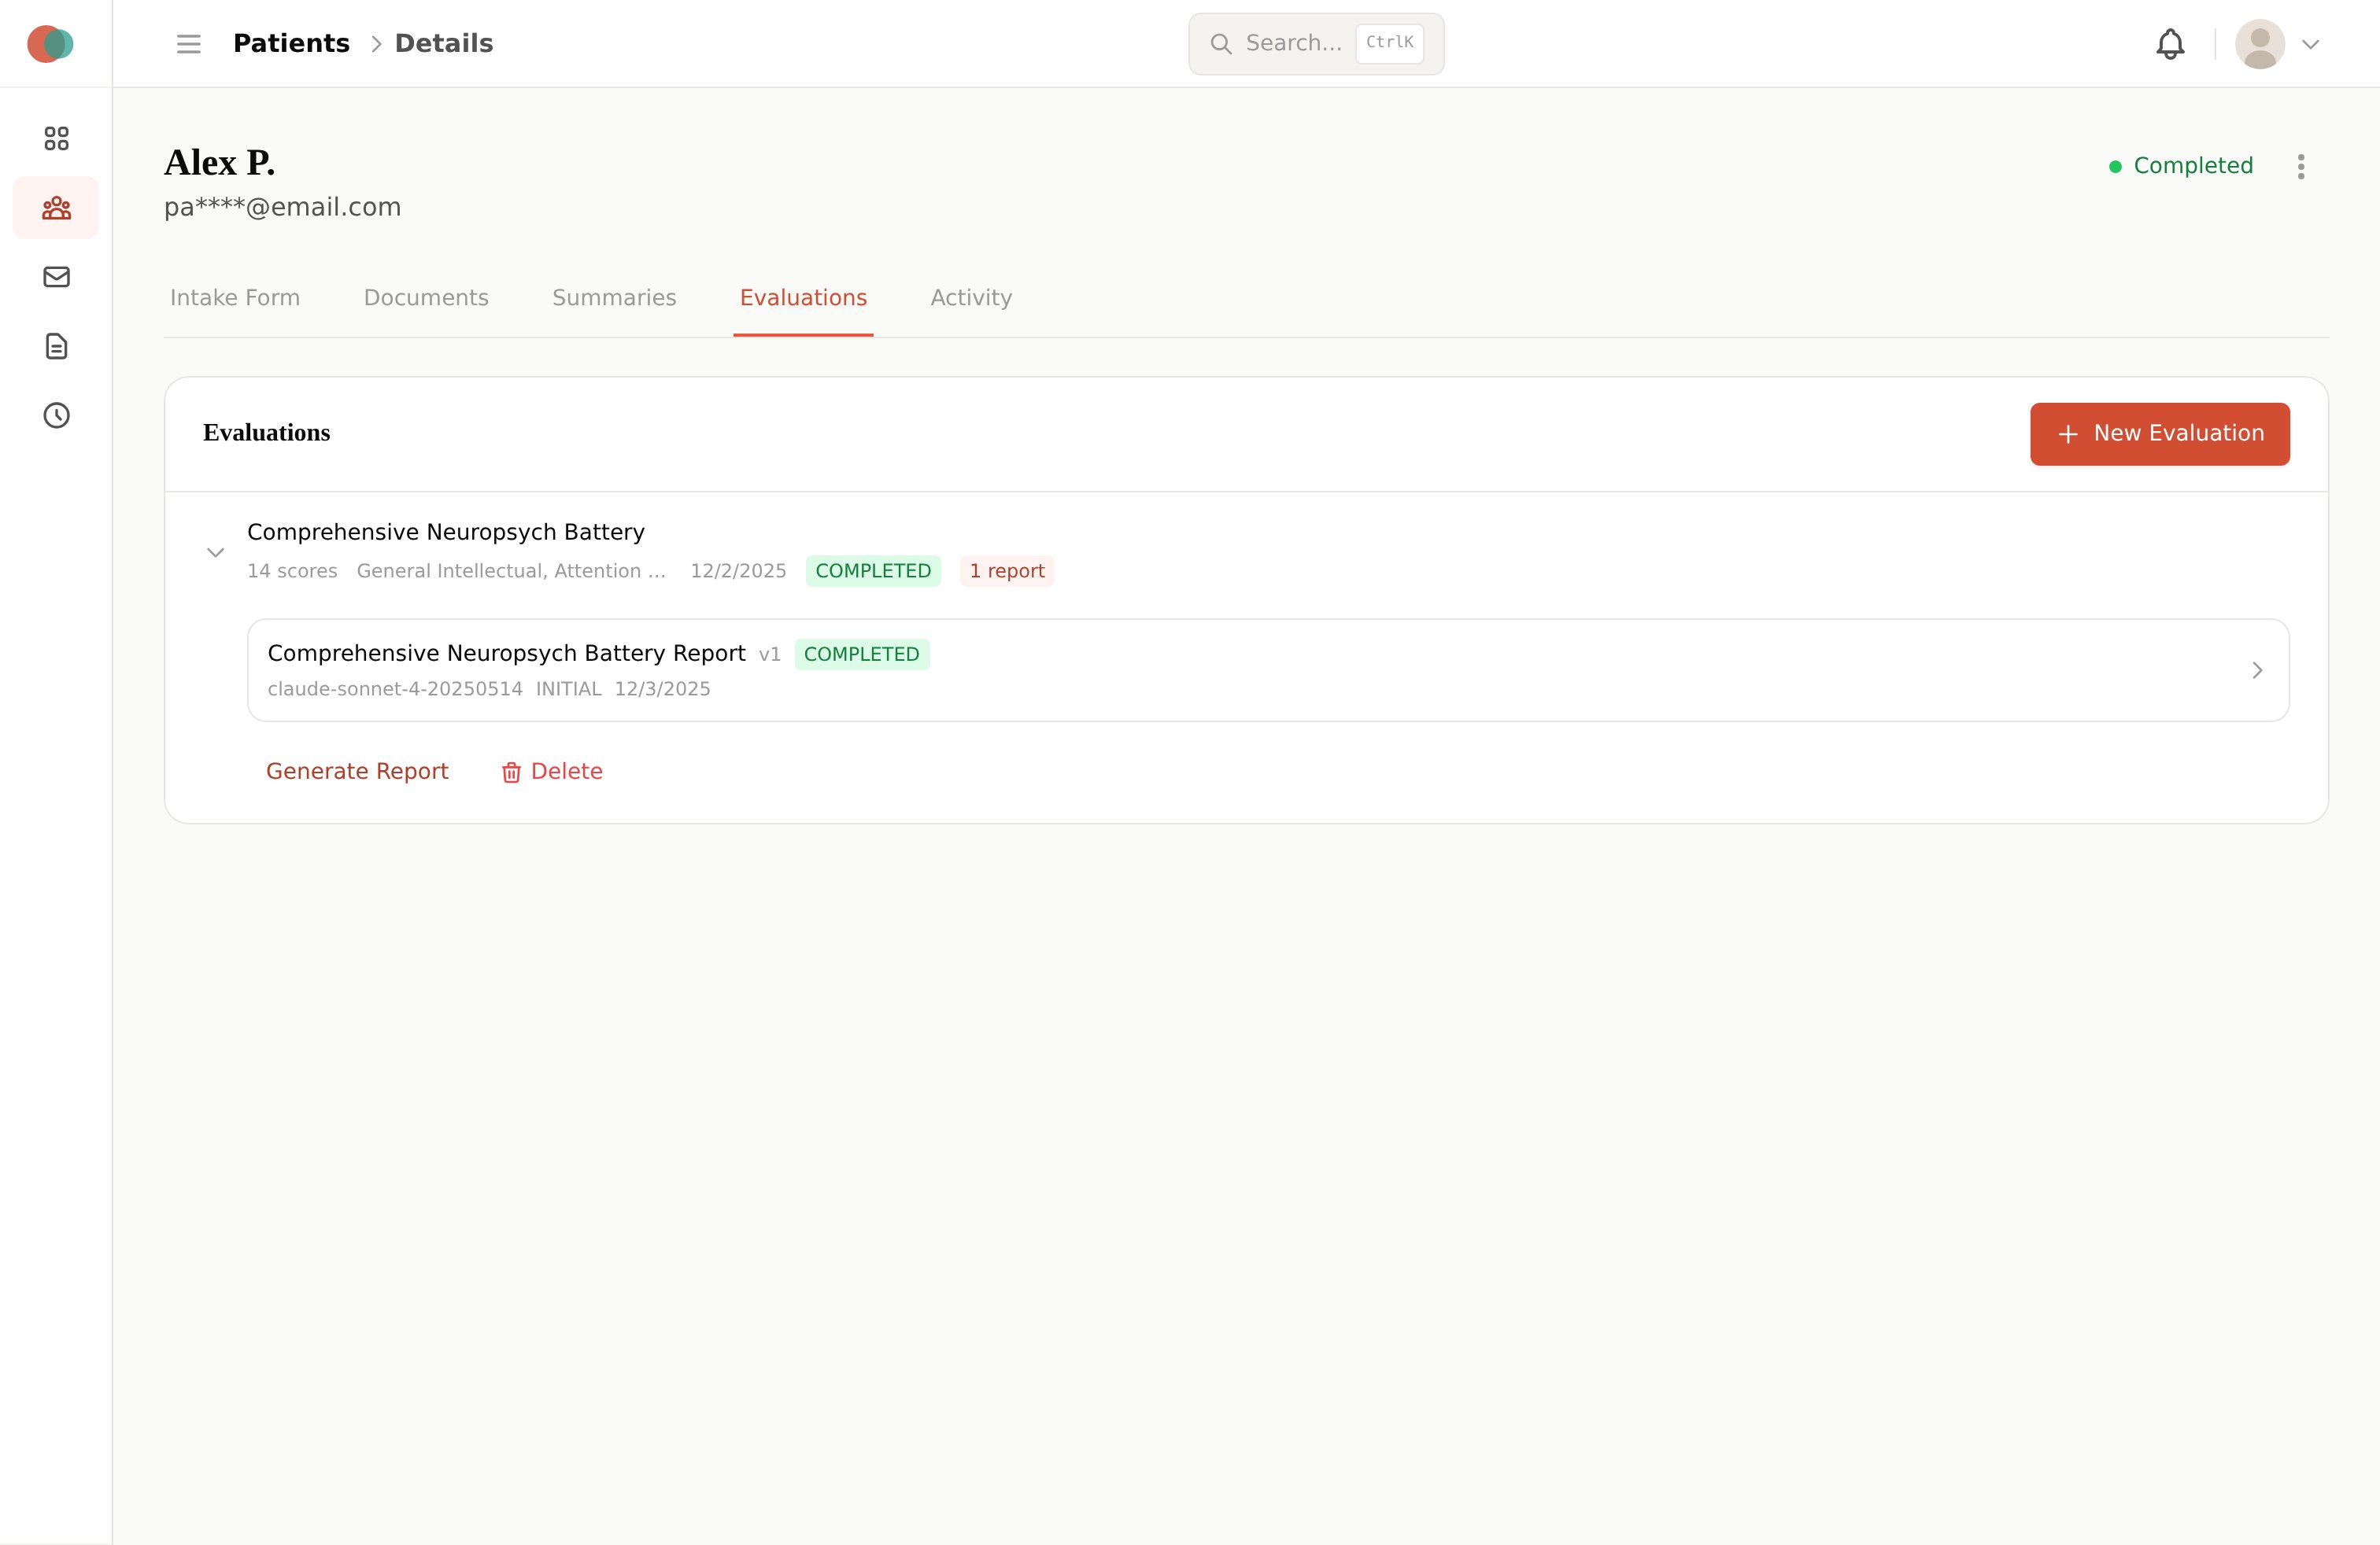
Task: Switch to the Intake Form tab
Action: [x=235, y=298]
